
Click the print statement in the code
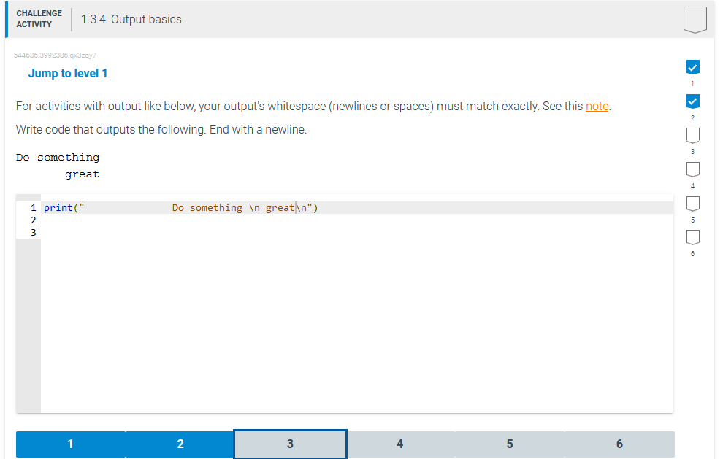click(x=58, y=207)
